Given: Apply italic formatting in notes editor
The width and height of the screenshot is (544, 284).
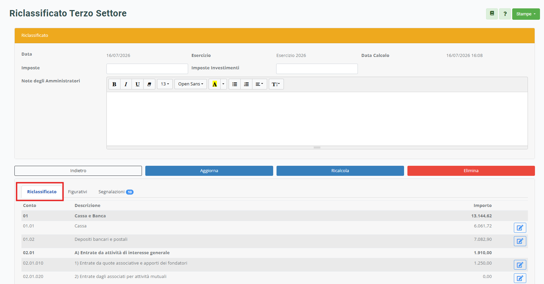Looking at the screenshot, I should point(126,84).
